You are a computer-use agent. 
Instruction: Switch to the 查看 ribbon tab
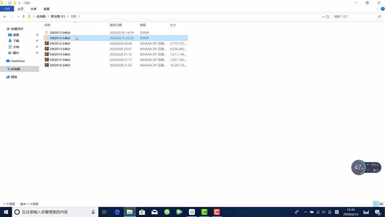pos(46,9)
